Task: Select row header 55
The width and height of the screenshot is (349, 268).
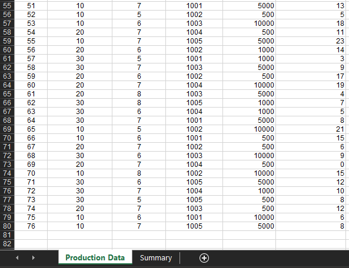Action: tap(7, 6)
